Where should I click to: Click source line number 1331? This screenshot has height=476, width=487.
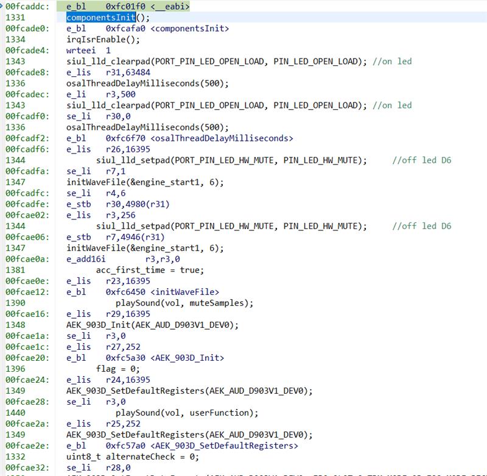(15, 18)
